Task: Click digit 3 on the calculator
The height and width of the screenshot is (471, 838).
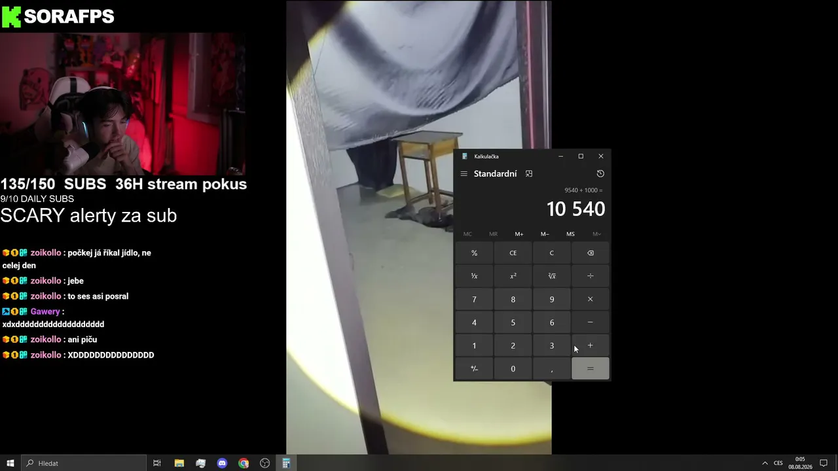Action: click(x=551, y=345)
